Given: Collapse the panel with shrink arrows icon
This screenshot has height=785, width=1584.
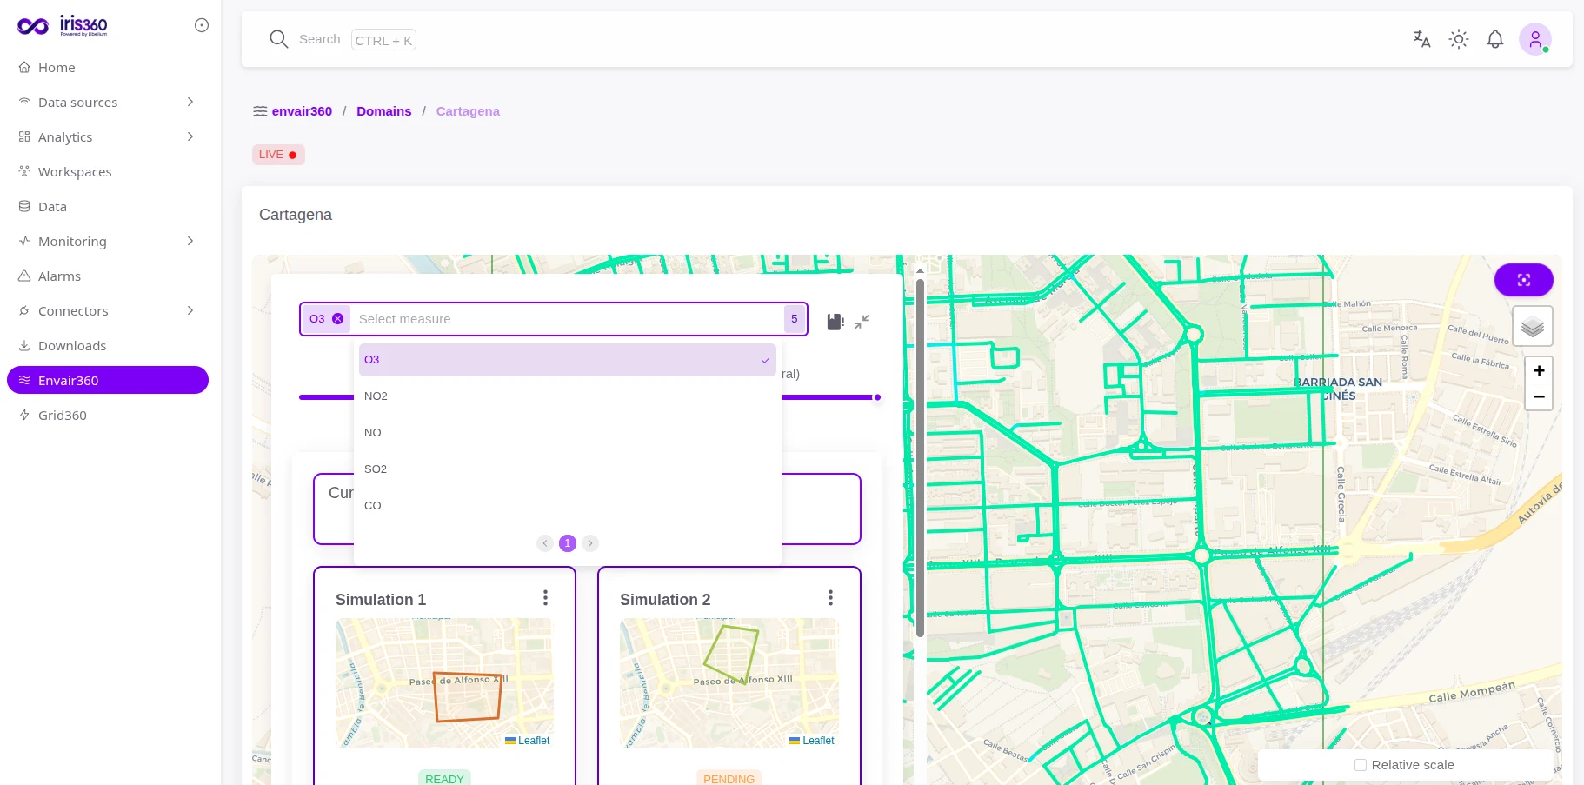Looking at the screenshot, I should pyautogui.click(x=862, y=322).
